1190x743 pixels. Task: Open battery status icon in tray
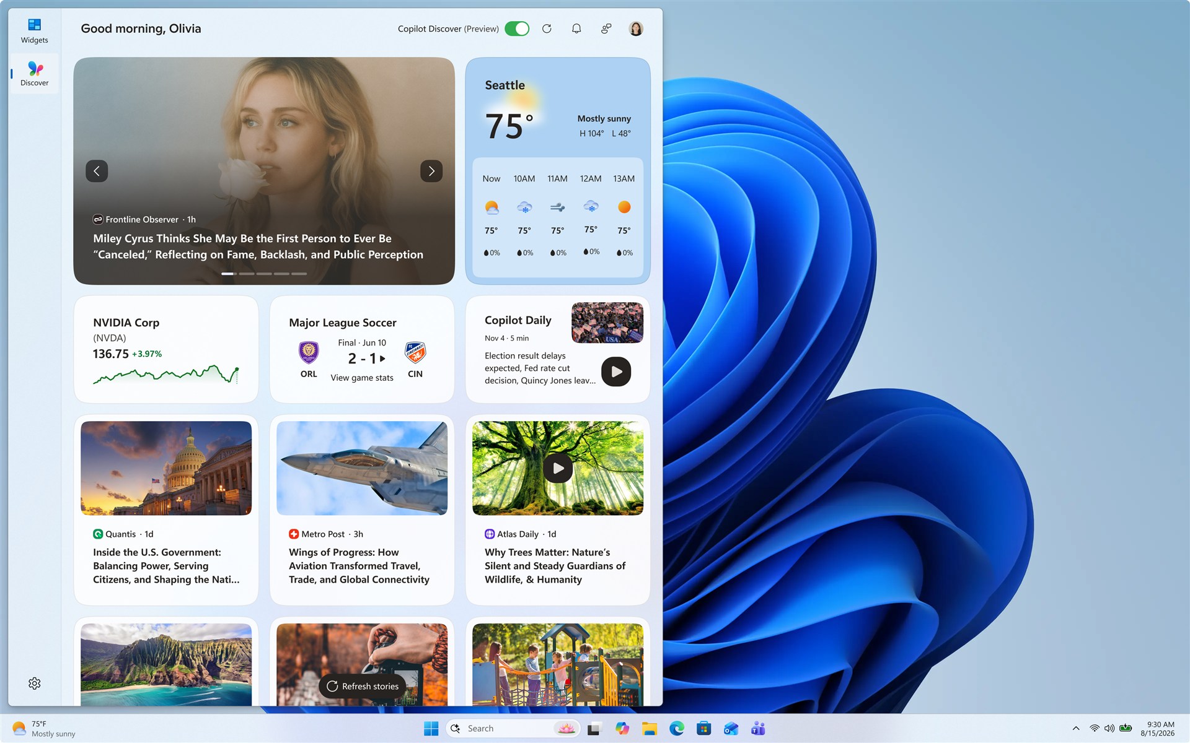click(1126, 729)
